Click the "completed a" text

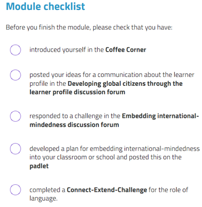click(47, 190)
